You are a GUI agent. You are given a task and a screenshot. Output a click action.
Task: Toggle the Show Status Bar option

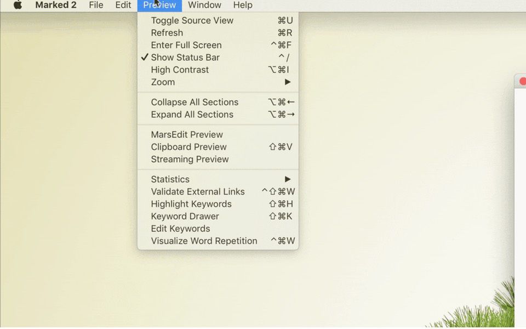coord(218,58)
